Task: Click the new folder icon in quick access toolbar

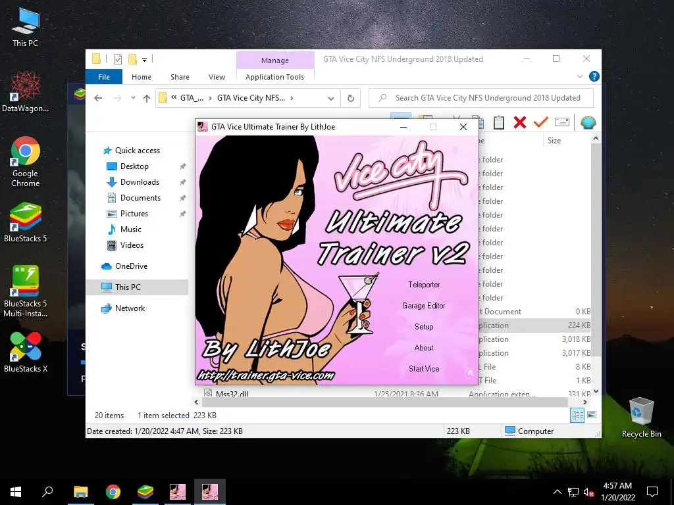Action: pyautogui.click(x=132, y=59)
